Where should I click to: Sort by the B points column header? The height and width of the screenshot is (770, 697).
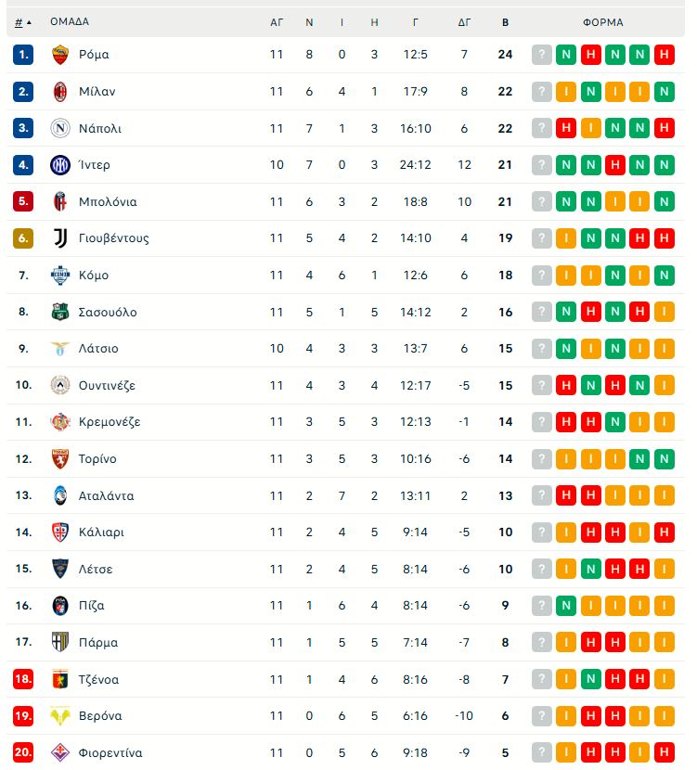[505, 22]
